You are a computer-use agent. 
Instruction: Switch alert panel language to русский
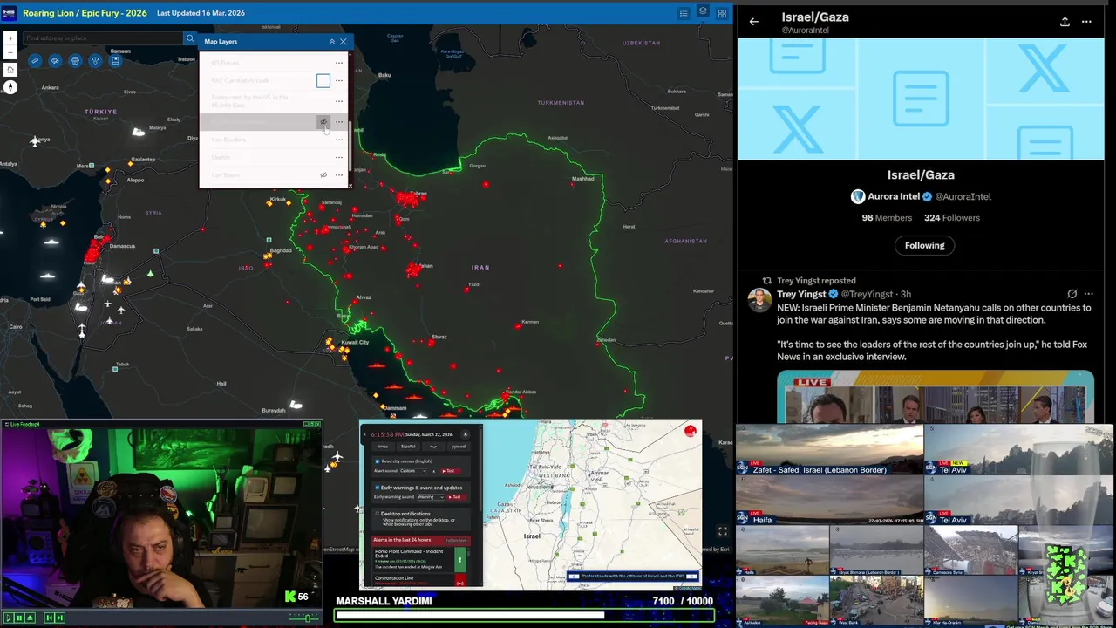point(457,447)
